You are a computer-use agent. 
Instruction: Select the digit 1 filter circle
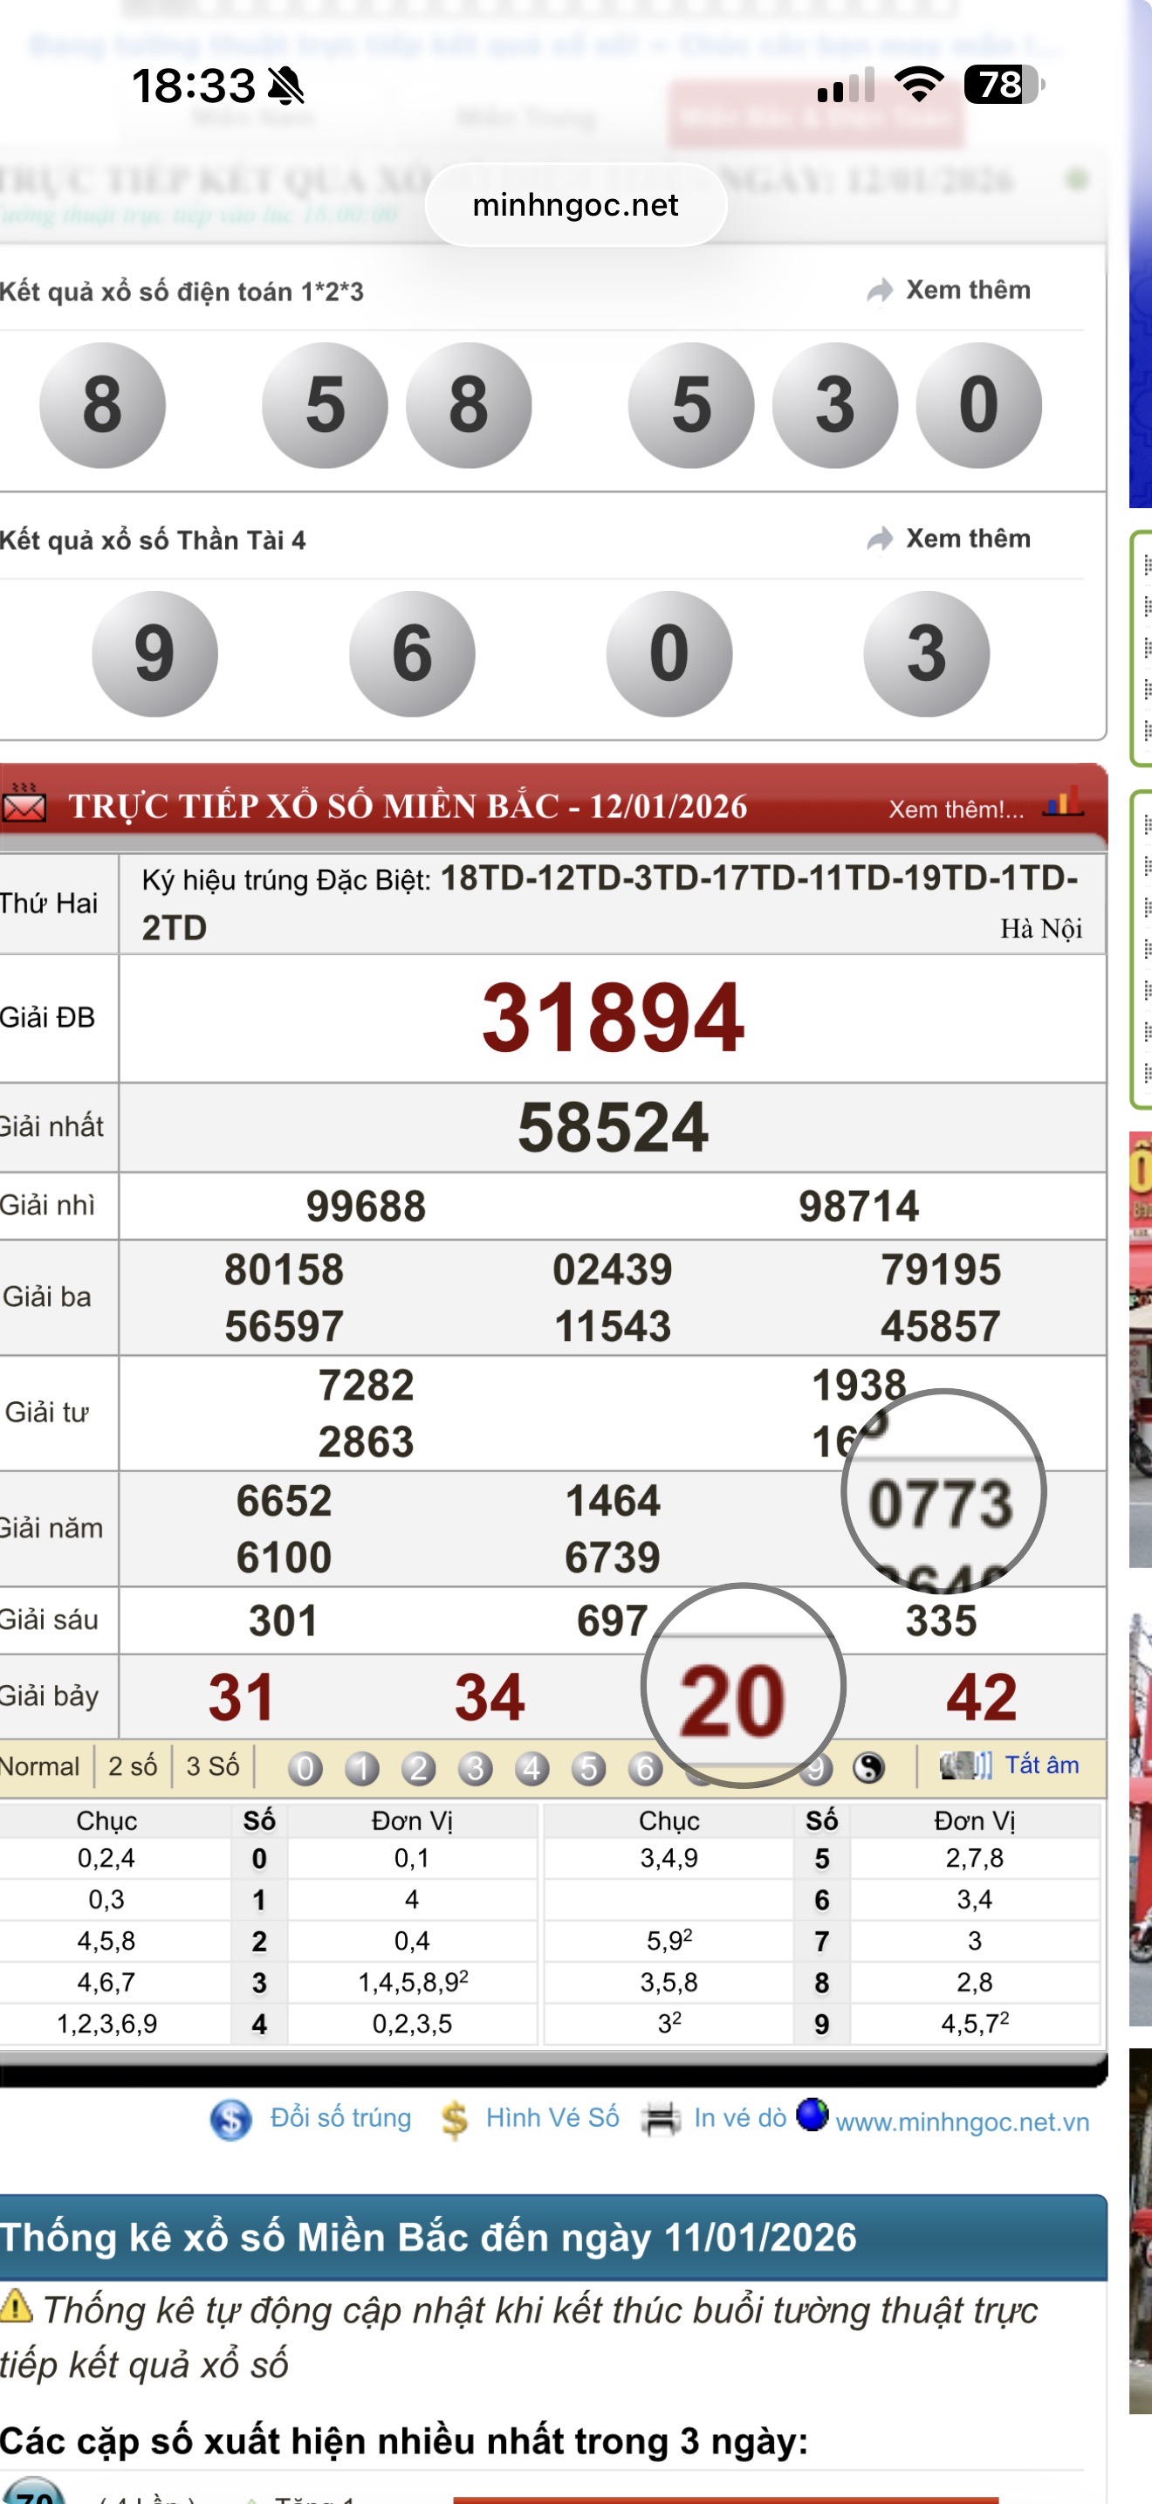[x=362, y=1768]
